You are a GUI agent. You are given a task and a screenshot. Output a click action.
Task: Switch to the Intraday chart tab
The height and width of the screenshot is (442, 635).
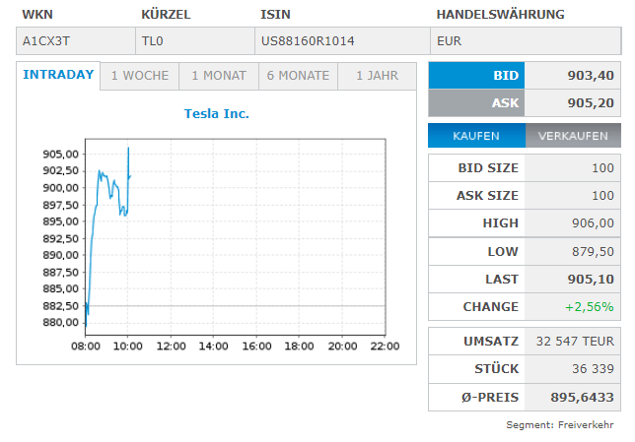58,76
